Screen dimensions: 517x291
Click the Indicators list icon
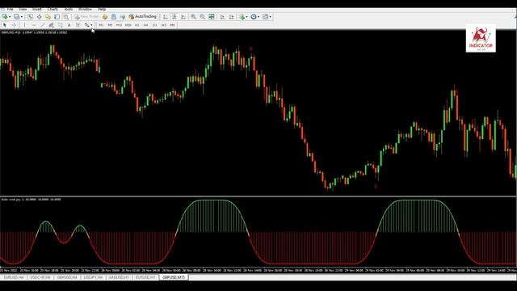pos(242,16)
